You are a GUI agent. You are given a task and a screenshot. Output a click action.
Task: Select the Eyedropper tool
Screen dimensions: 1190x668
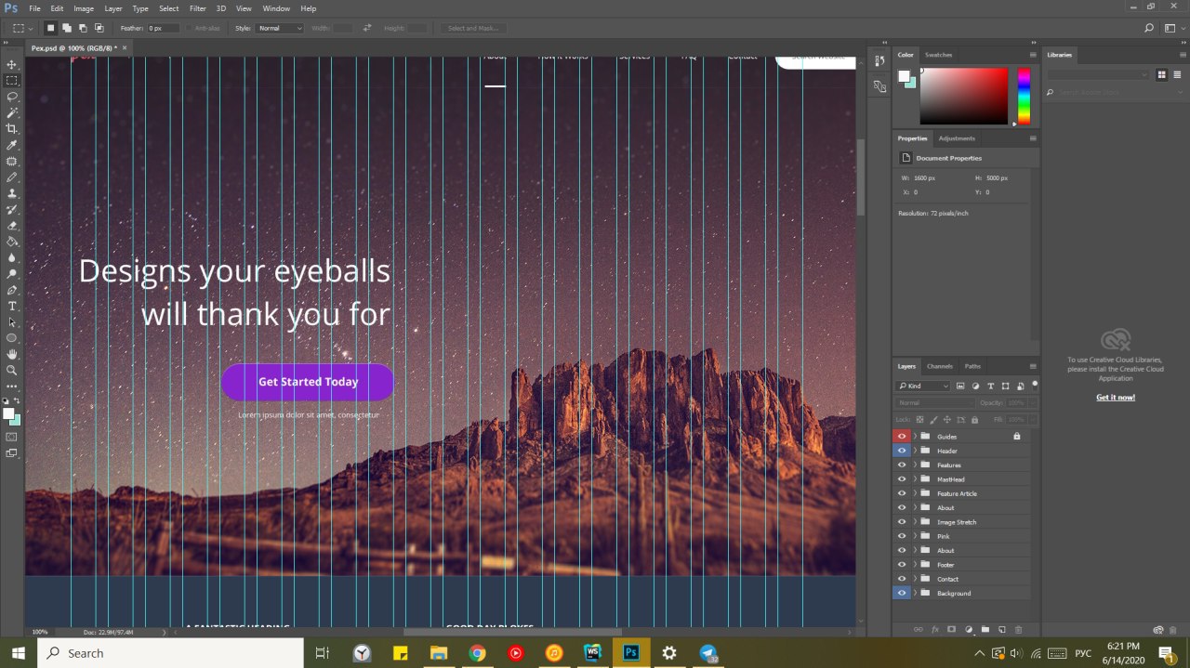tap(12, 145)
